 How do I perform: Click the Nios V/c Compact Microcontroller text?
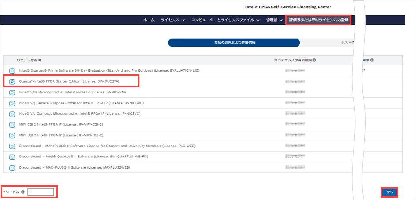coord(80,114)
